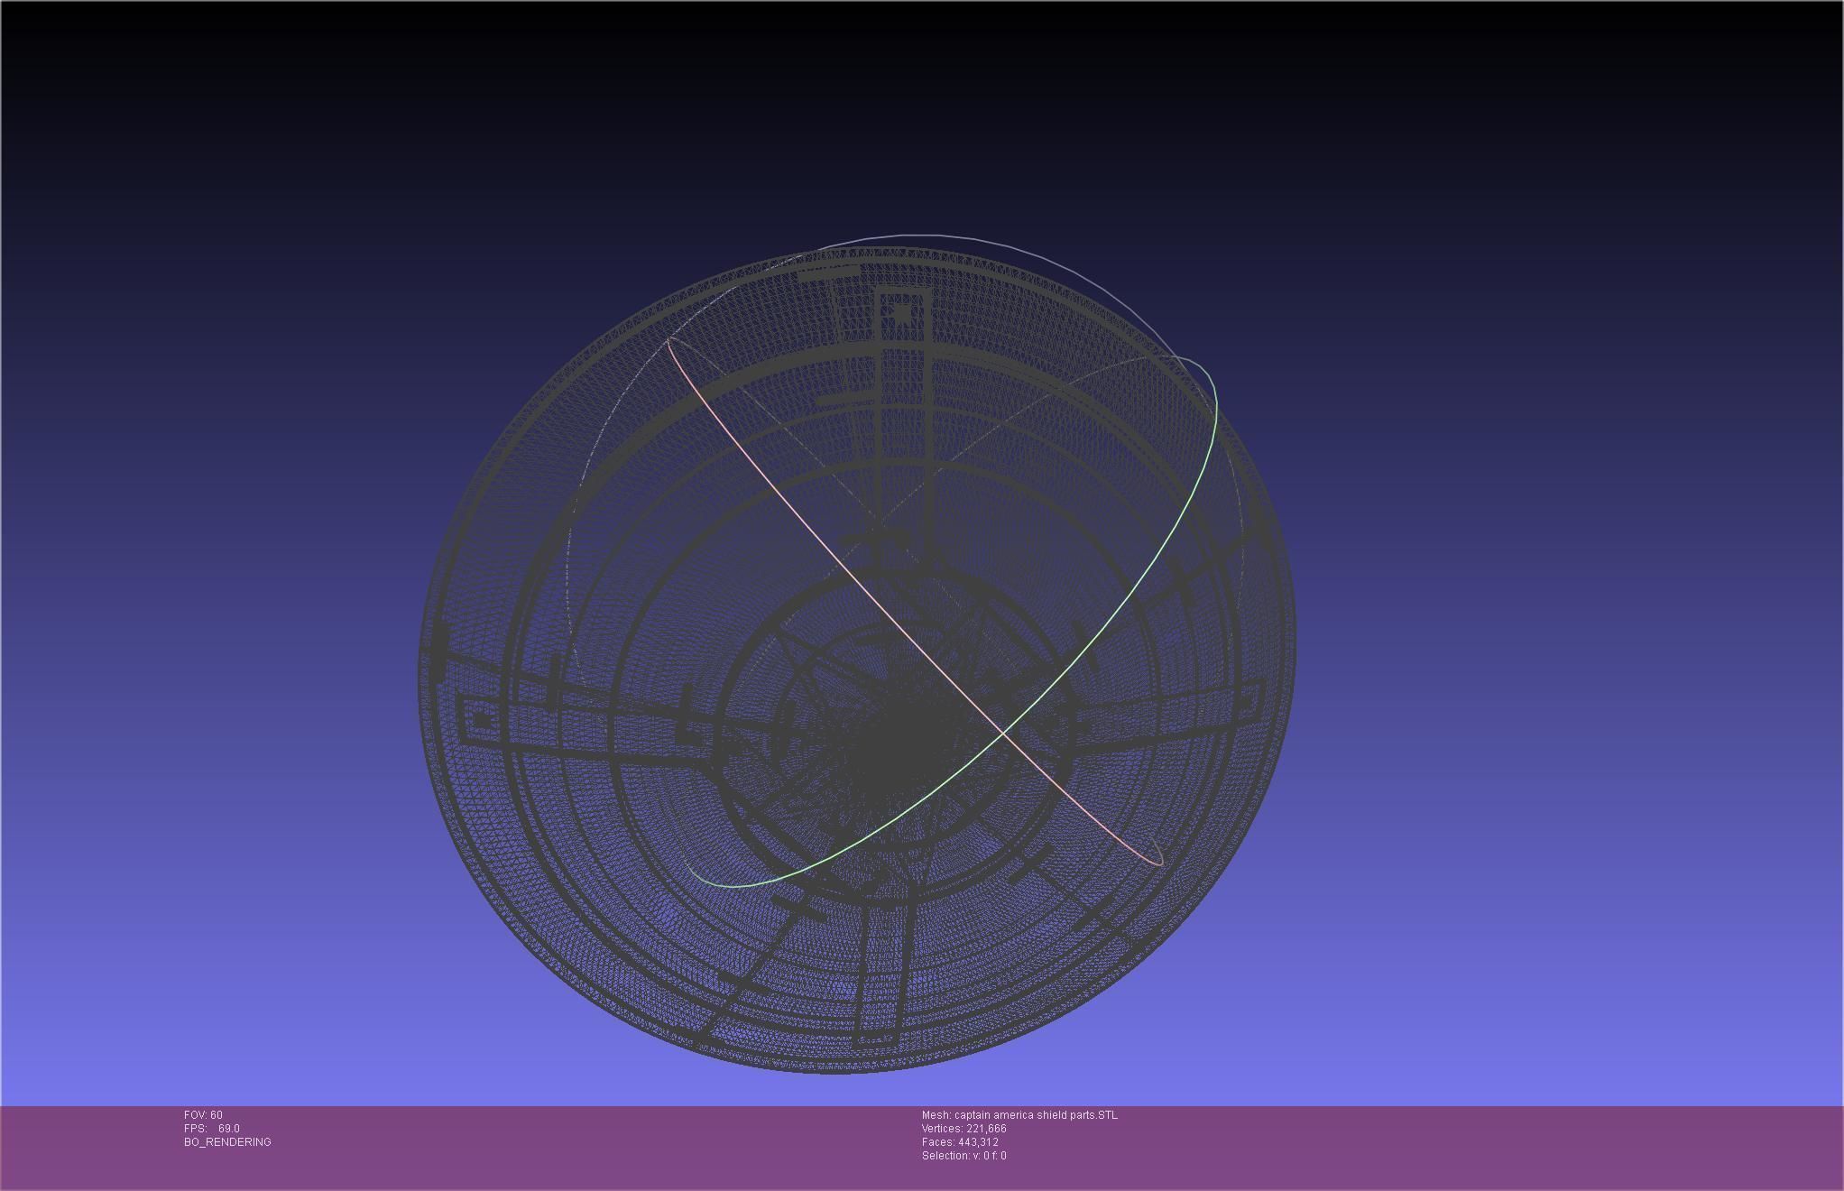The image size is (1844, 1191).
Task: Click the Selection: v: 0 f: 0 text
Action: (964, 1156)
